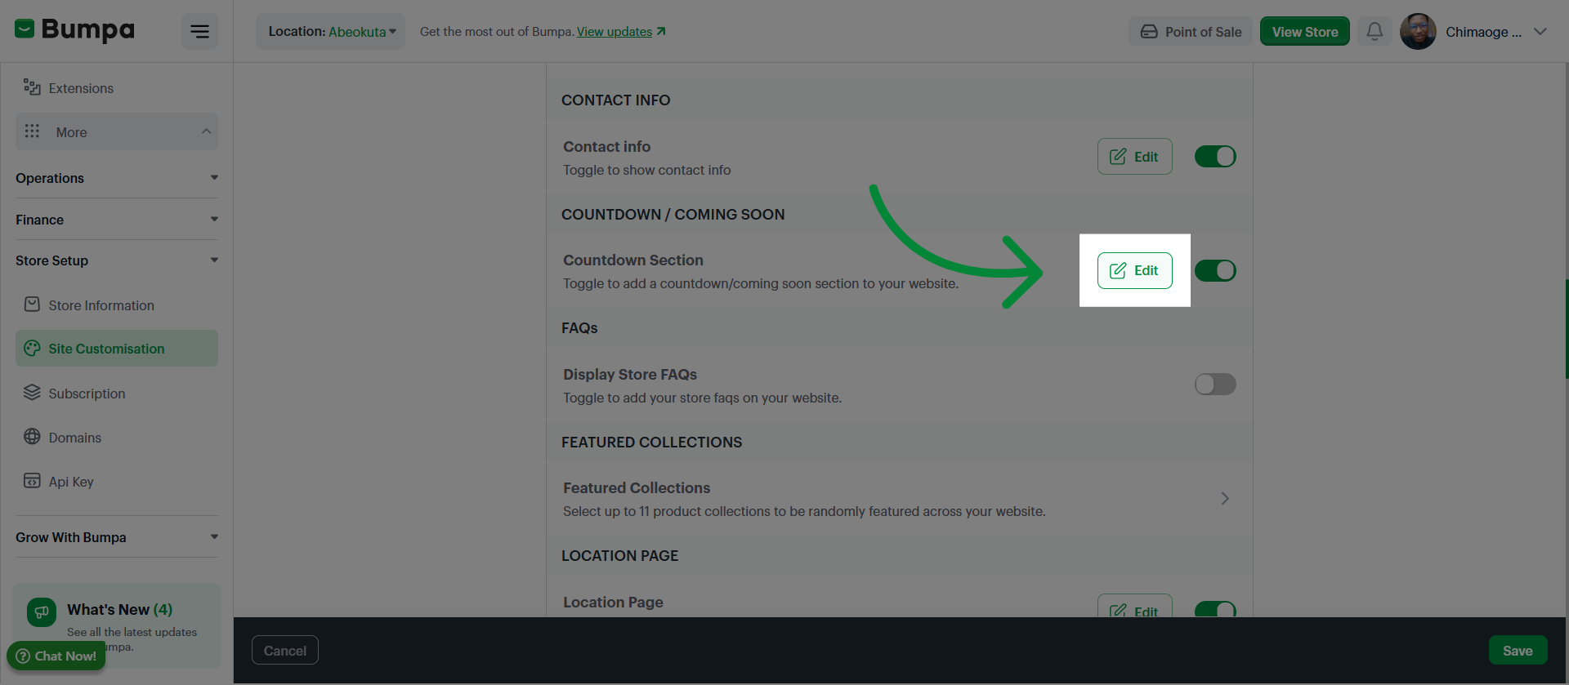Viewport: 1569px width, 685px height.
Task: Turn off the Contact info toggle
Action: 1215,156
